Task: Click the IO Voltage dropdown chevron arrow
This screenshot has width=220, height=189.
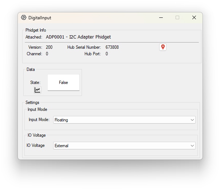Action: click(192, 146)
